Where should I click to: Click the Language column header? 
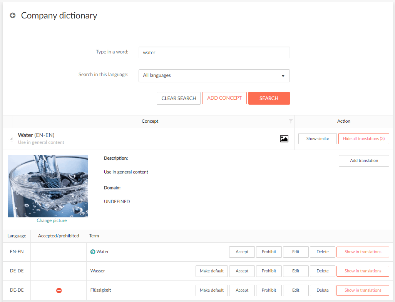coord(17,236)
